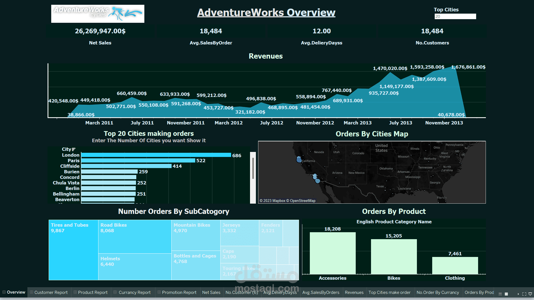This screenshot has width=534, height=300.
Task: Select the Accessories bar in product chart
Action: click(x=333, y=253)
